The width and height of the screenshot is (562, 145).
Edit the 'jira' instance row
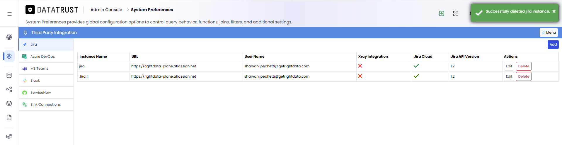tap(509, 66)
